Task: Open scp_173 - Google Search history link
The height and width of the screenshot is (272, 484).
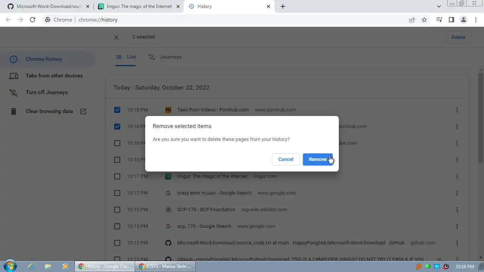Action: 204,226
